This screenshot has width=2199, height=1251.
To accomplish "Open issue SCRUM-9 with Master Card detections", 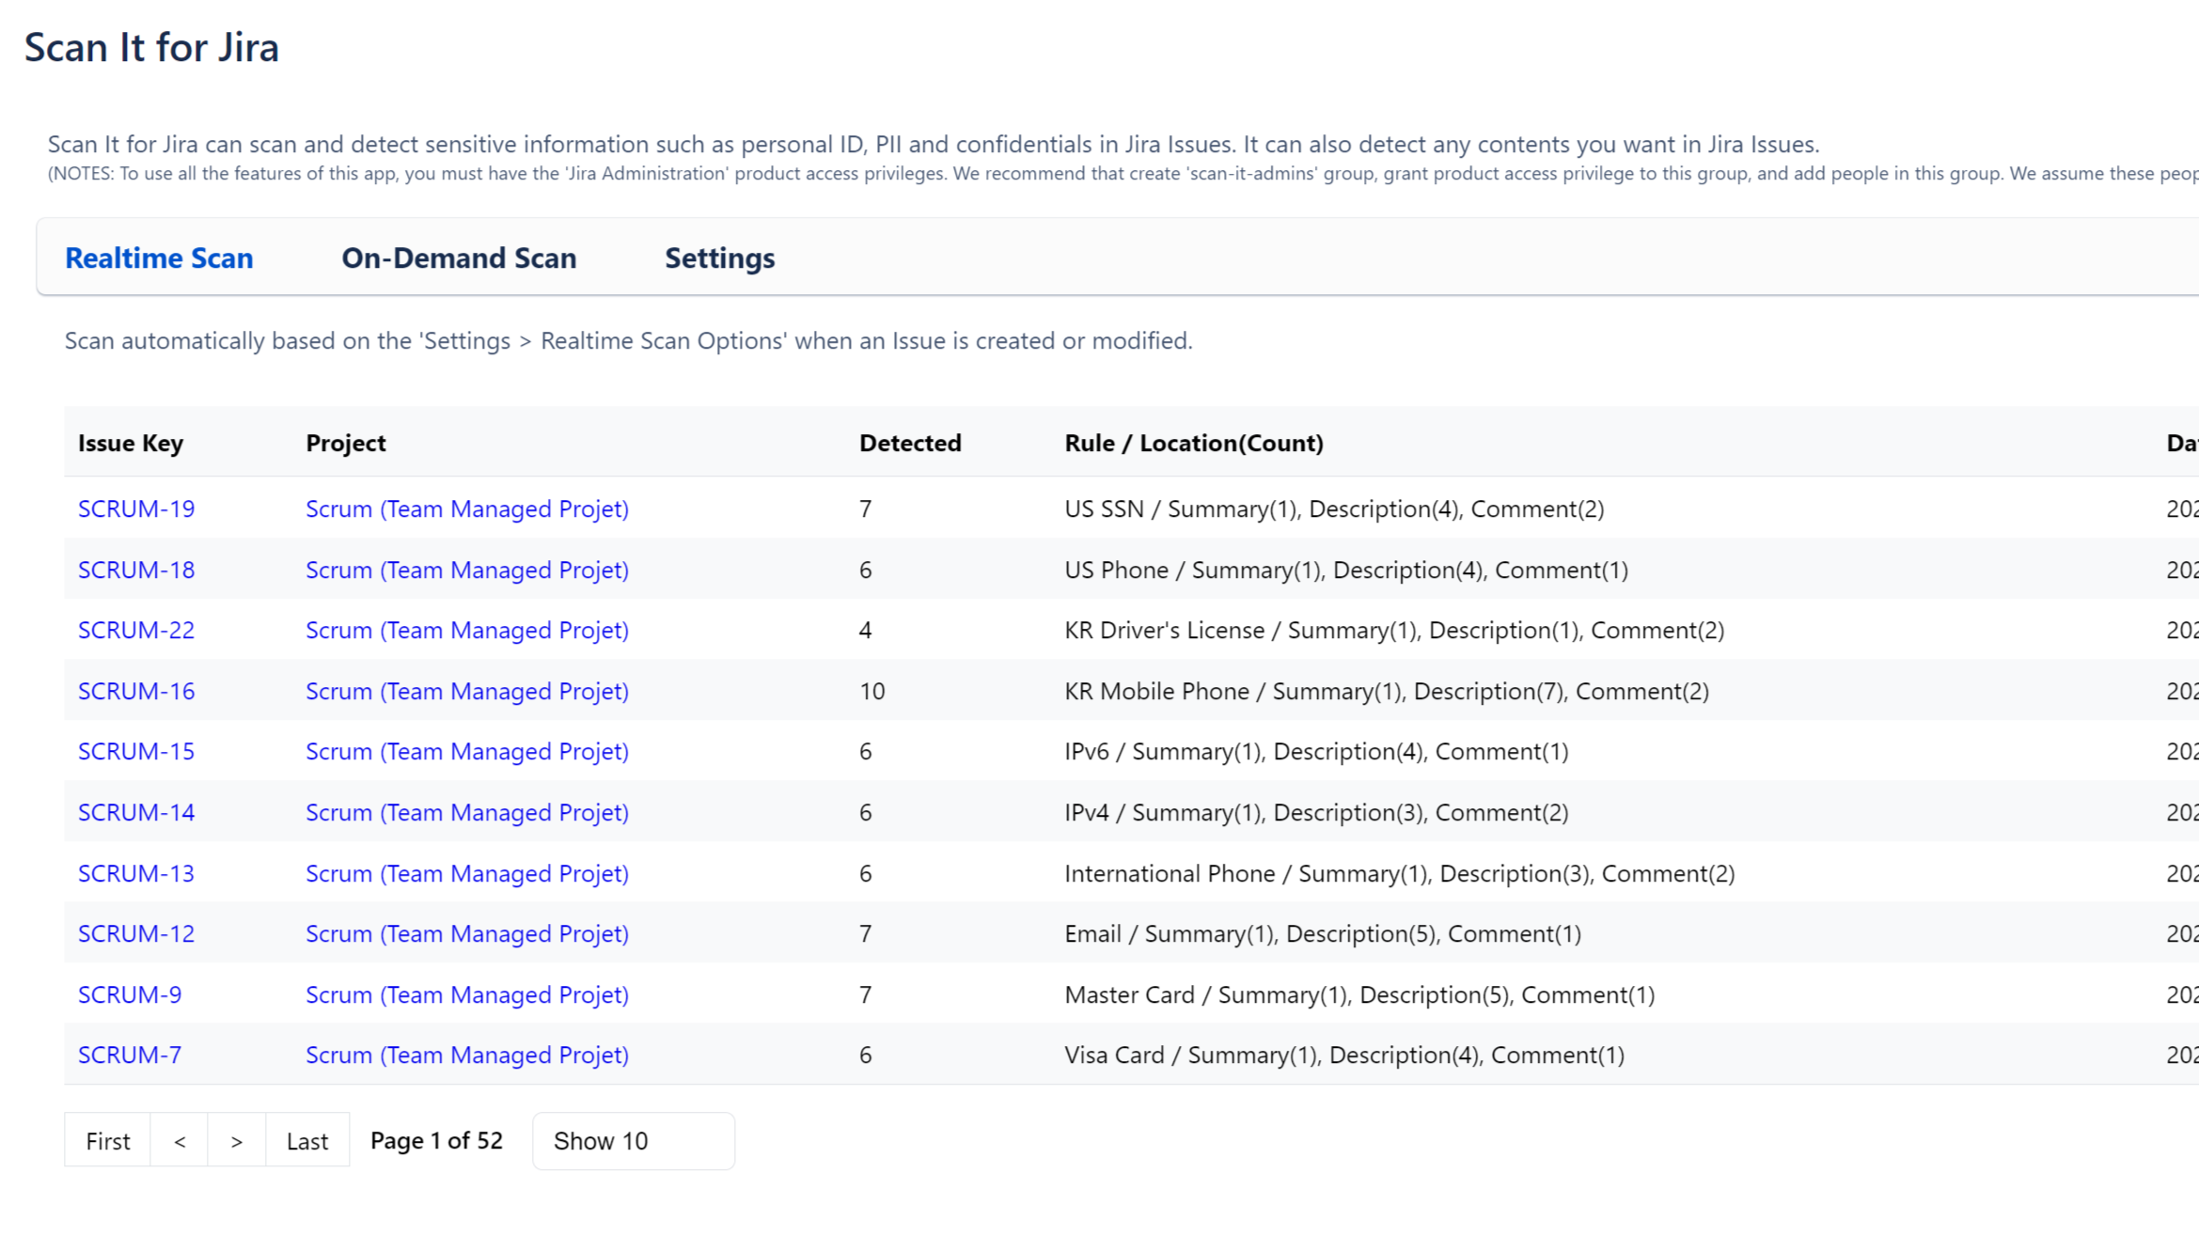I will coord(129,994).
